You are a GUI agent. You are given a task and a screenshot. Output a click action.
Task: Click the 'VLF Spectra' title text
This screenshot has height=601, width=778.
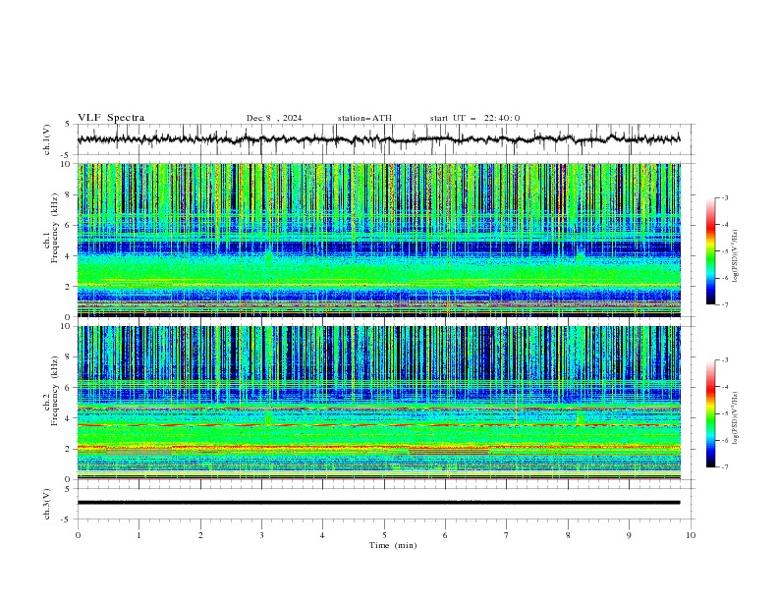(111, 118)
